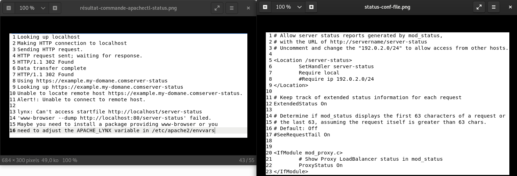
Task: Click '</IfModule>' line at the bottom
Action: click(x=291, y=171)
